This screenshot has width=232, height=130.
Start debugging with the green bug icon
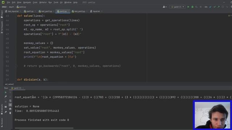[x=192, y=7]
